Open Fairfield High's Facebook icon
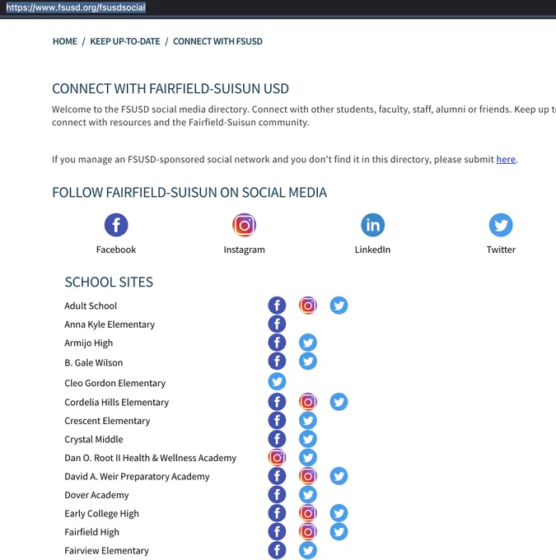Image resolution: width=556 pixels, height=560 pixels. coord(277,532)
